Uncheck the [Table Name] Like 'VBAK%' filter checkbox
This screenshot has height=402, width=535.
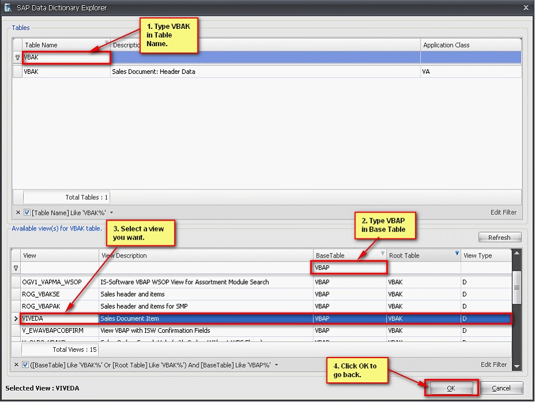point(27,213)
